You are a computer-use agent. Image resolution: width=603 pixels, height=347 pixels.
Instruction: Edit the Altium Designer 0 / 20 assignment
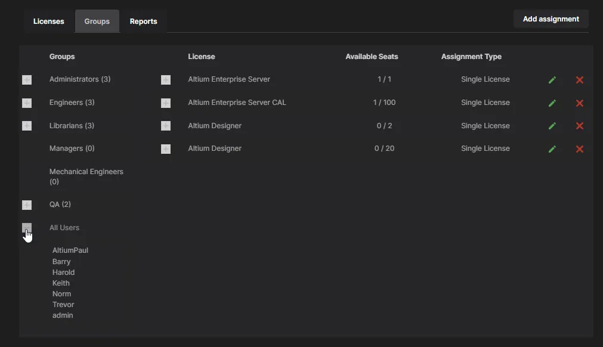coord(552,149)
